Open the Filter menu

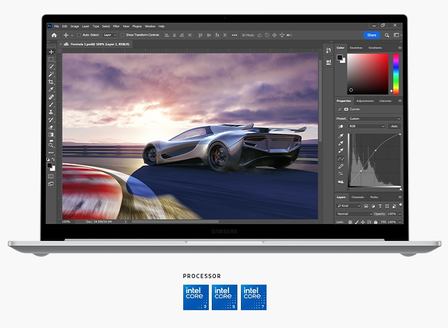[x=116, y=26]
